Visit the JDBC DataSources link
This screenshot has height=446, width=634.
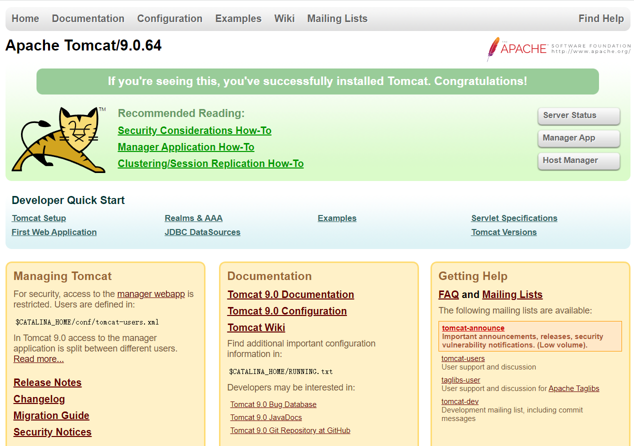pos(202,232)
